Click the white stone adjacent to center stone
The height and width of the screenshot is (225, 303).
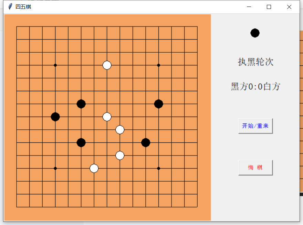120,130
